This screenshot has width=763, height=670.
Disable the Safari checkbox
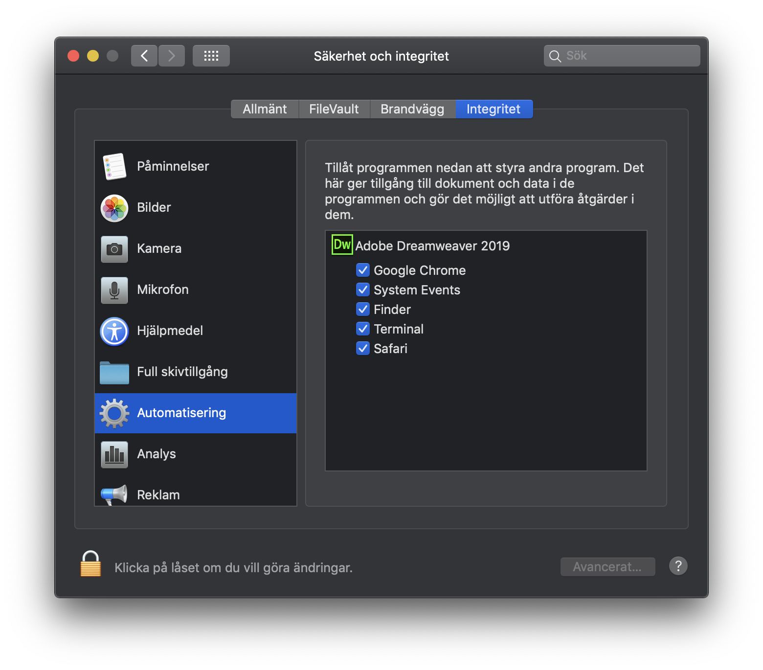pos(363,348)
